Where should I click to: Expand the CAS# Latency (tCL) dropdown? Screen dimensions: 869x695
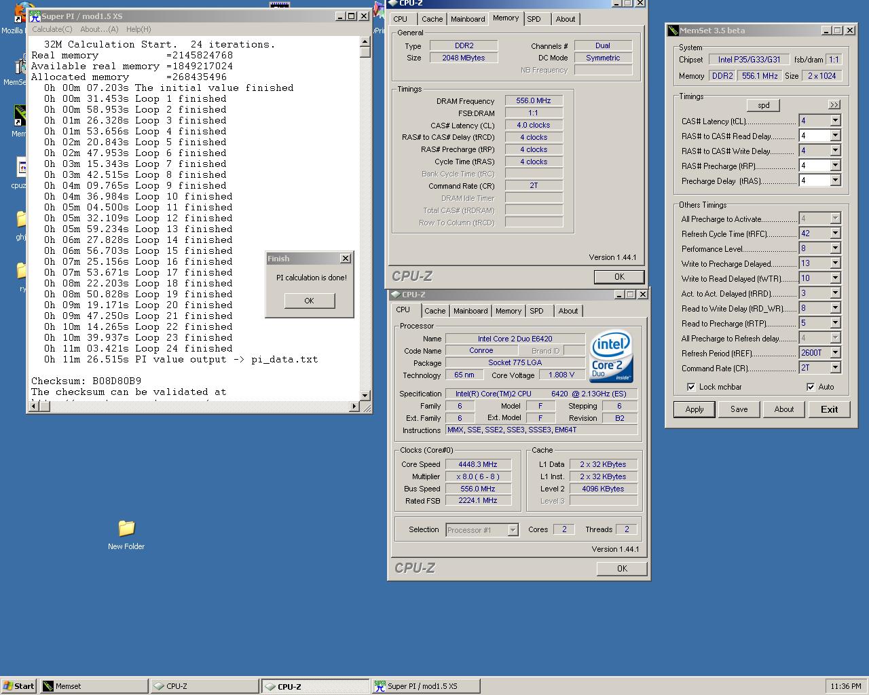835,121
